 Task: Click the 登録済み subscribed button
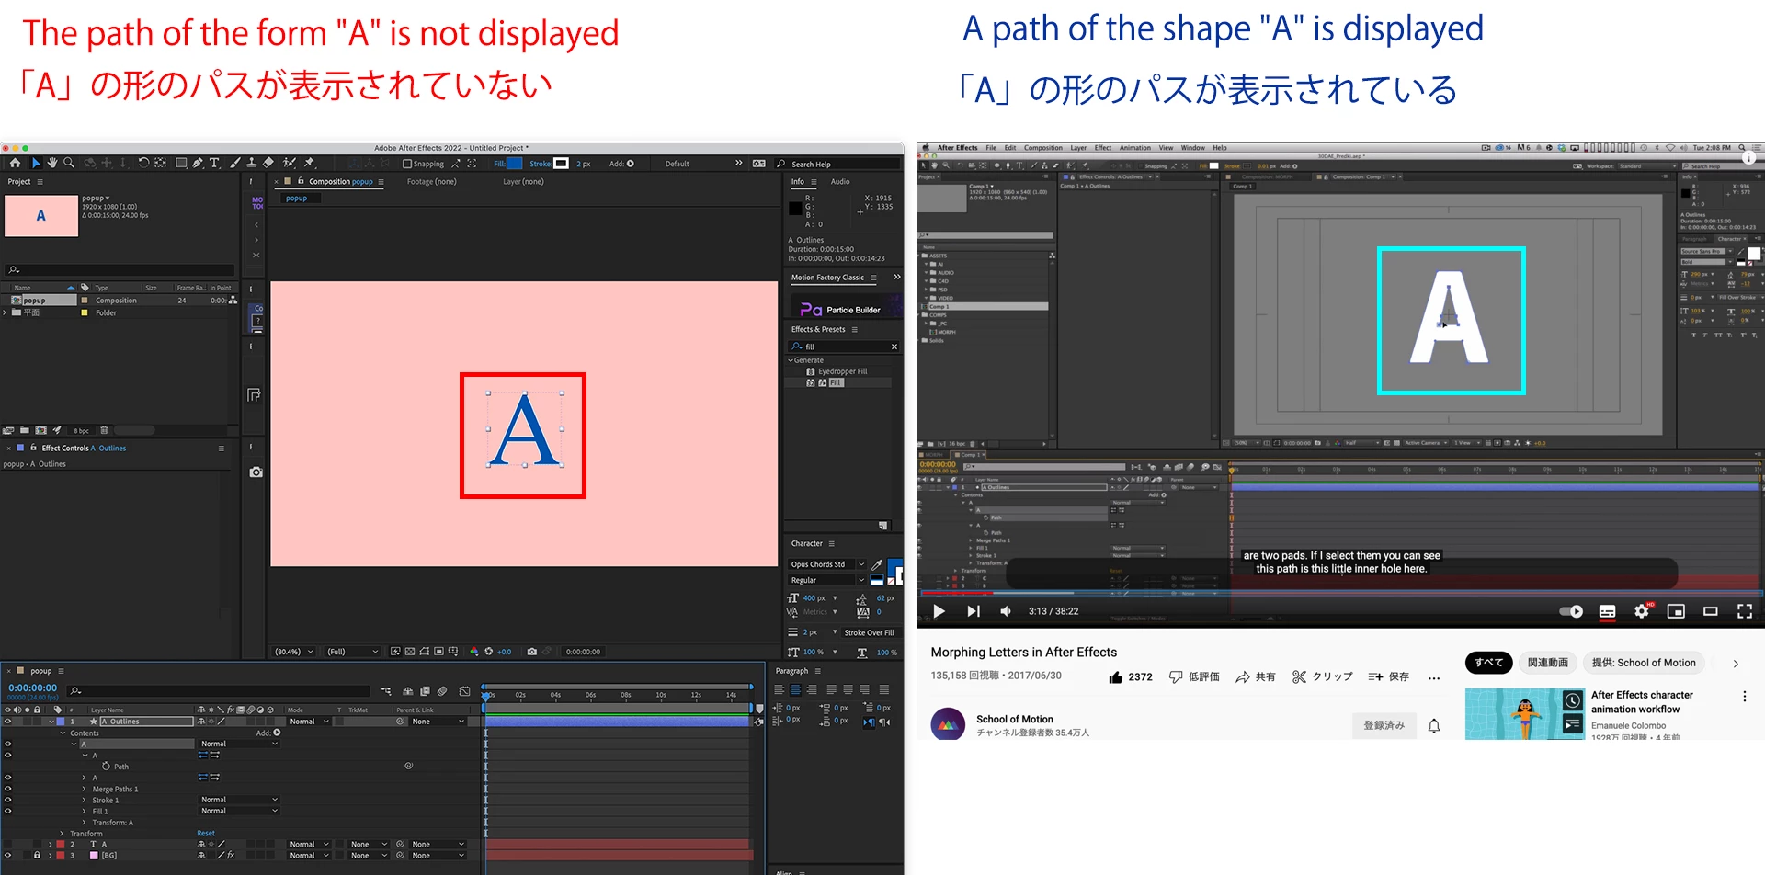coord(1384,725)
